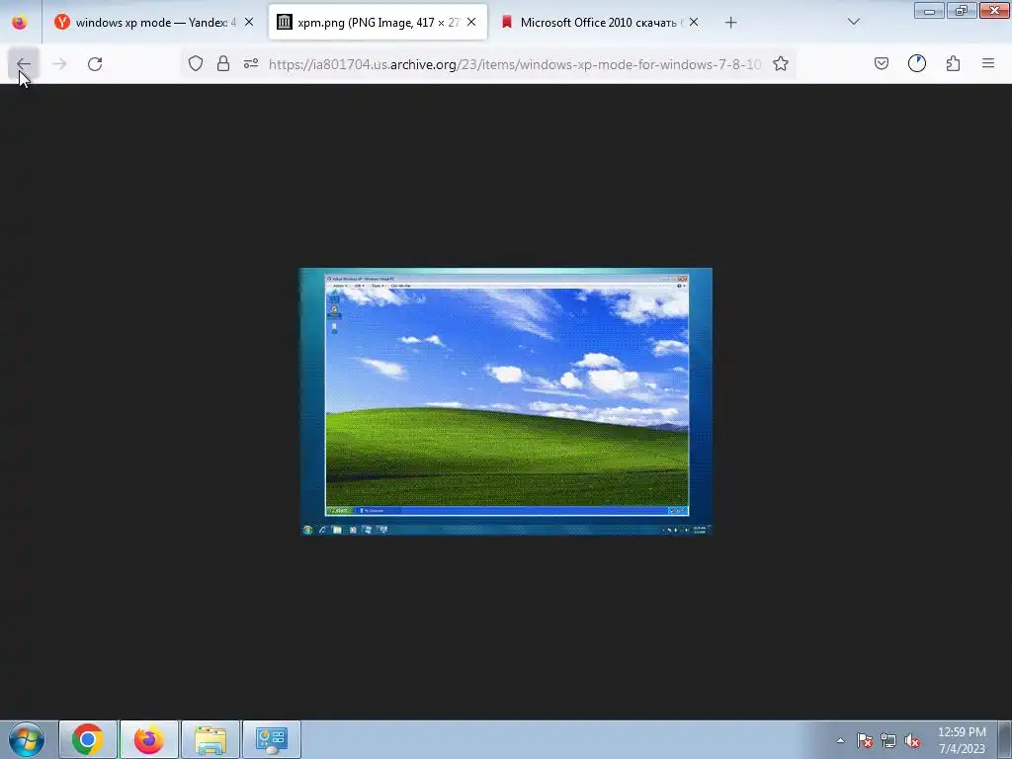Screen dimensions: 1012x759
Task: Bookmark this page with the star icon
Action: click(781, 63)
